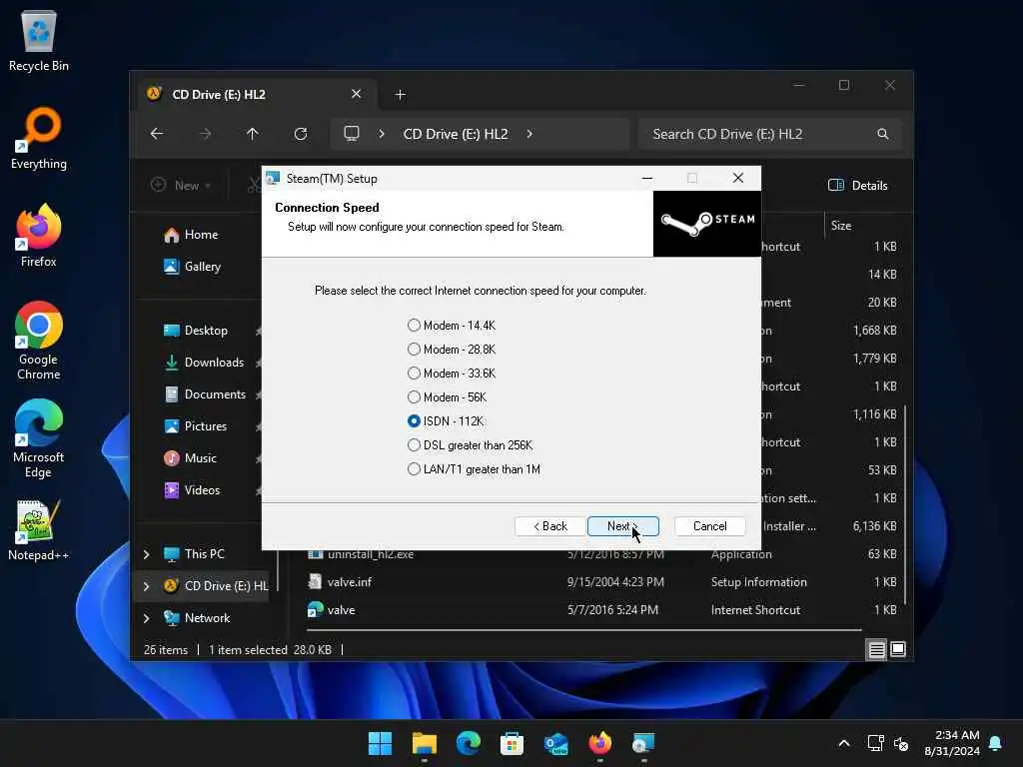Viewport: 1023px width, 767px height.
Task: Click Explorer up-directory arrow
Action: tap(253, 134)
